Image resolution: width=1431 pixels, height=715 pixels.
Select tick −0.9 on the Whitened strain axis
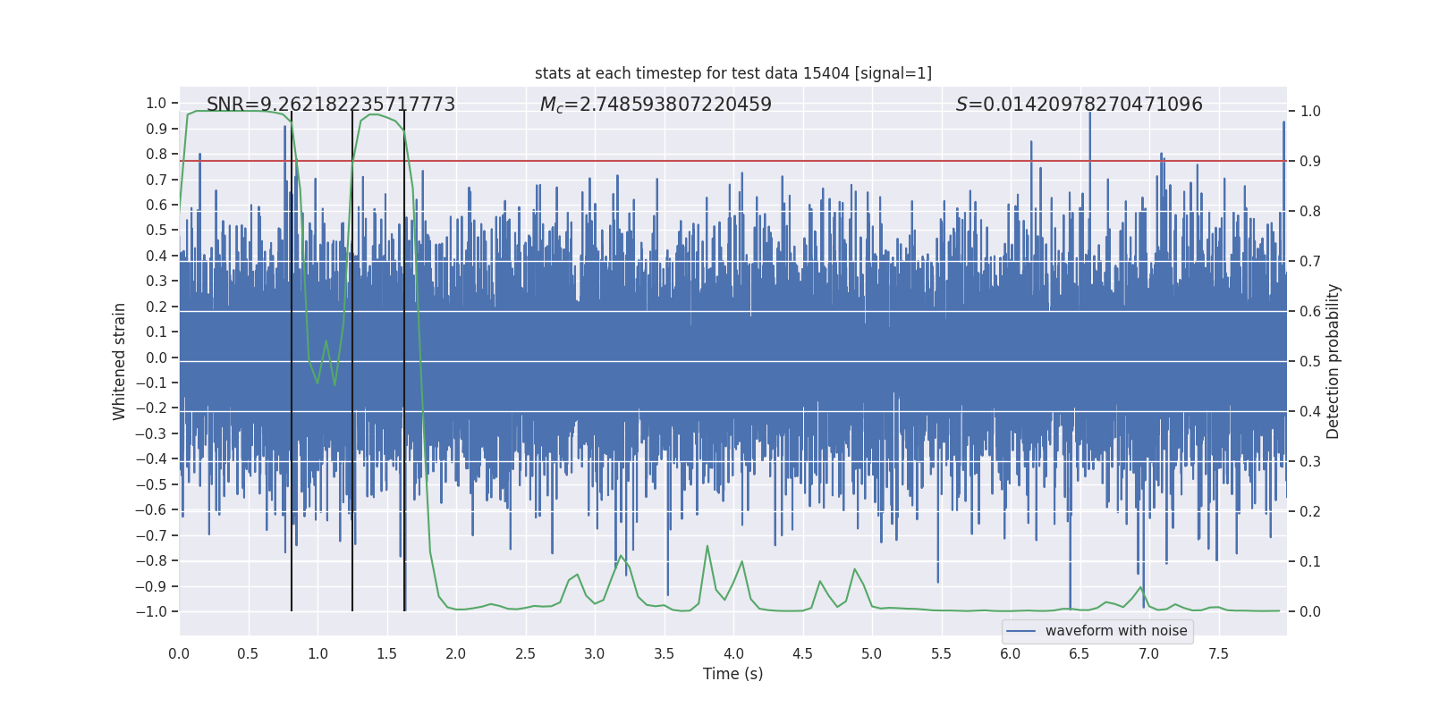pyautogui.click(x=151, y=587)
